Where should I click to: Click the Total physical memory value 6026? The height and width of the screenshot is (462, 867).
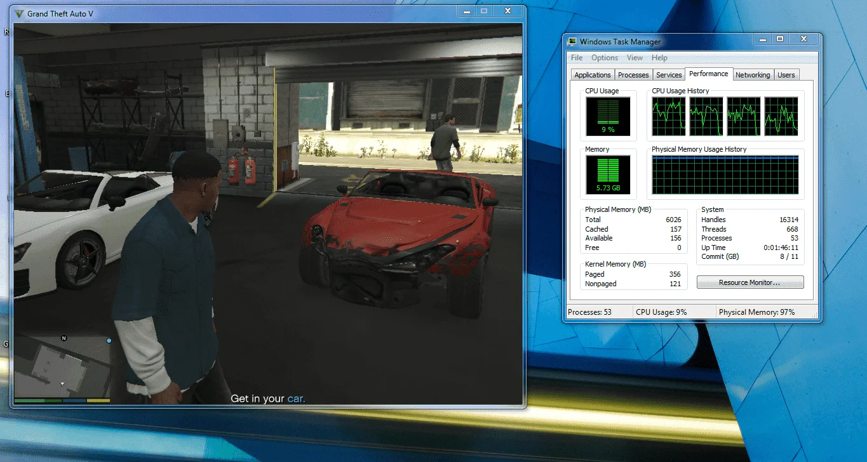pyautogui.click(x=673, y=220)
